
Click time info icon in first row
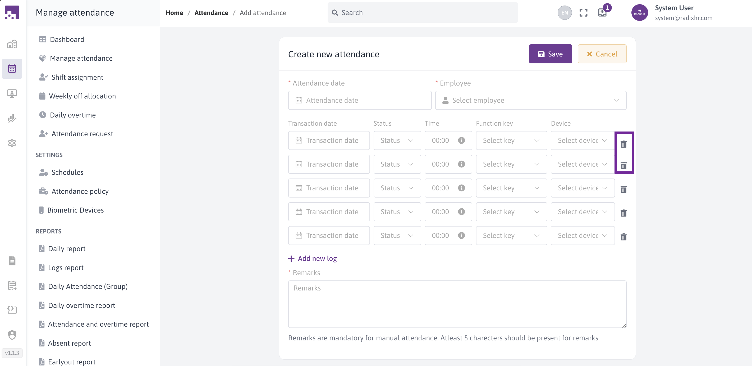(x=461, y=140)
